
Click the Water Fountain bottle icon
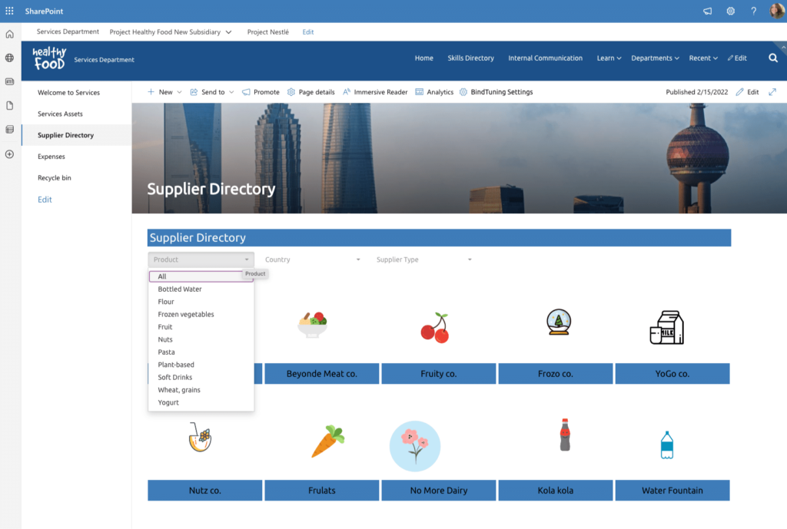666,445
